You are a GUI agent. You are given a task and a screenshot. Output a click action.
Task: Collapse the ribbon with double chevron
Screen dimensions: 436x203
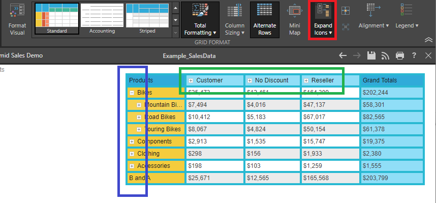pos(428,40)
